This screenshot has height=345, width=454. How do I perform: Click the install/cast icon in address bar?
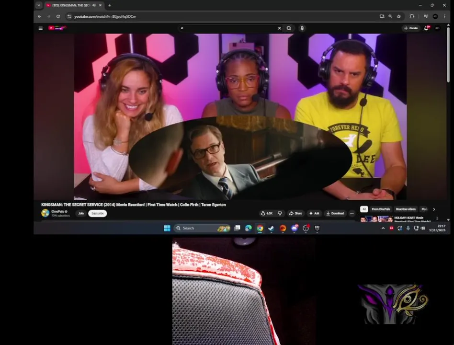point(382,16)
